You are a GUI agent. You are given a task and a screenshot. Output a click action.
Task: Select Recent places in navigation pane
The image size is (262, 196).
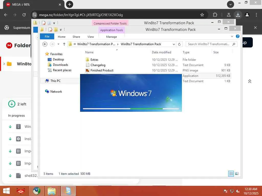(x=59, y=70)
